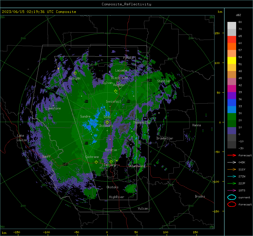Click the ThreeHills label
This screenshot has width=253, height=236.
click(x=141, y=123)
